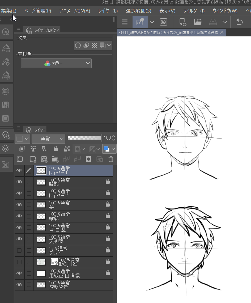Show the グリッド layer visibility box
The height and width of the screenshot is (303, 251).
19,250
